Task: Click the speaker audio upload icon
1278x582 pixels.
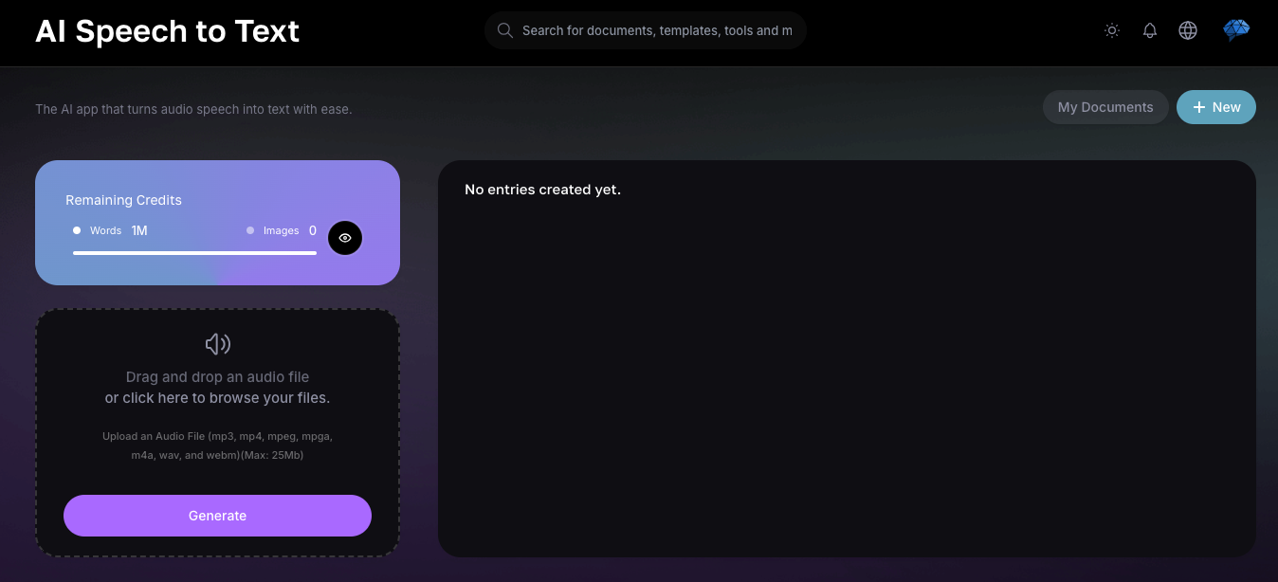Action: click(218, 344)
